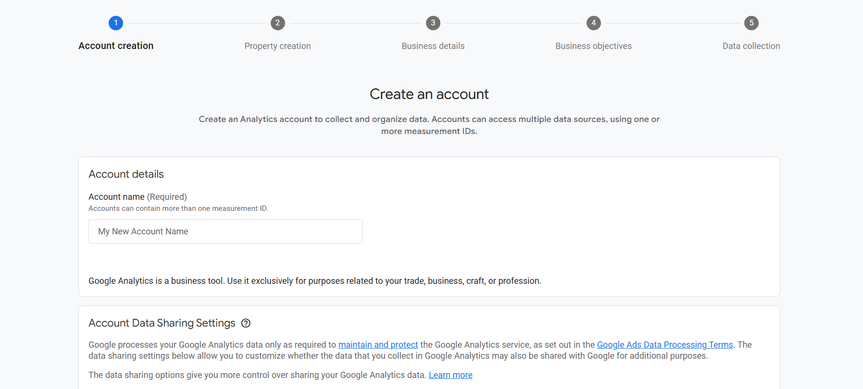Screen dimensions: 863x389
Task: Click the Google Analytics business tool notice
Action: click(x=314, y=281)
